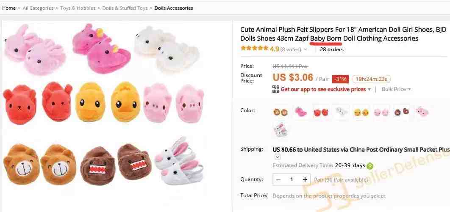450x212 pixels.
Task: Go to Home breadcrumb link
Action: coord(9,8)
